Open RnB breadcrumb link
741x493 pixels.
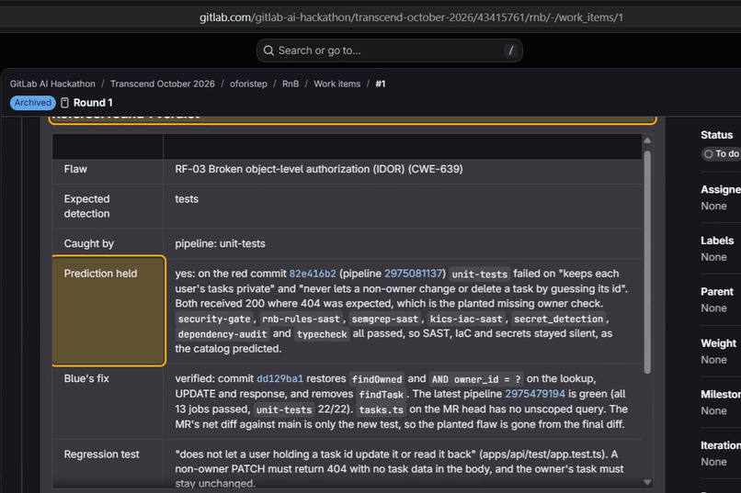pyautogui.click(x=291, y=84)
